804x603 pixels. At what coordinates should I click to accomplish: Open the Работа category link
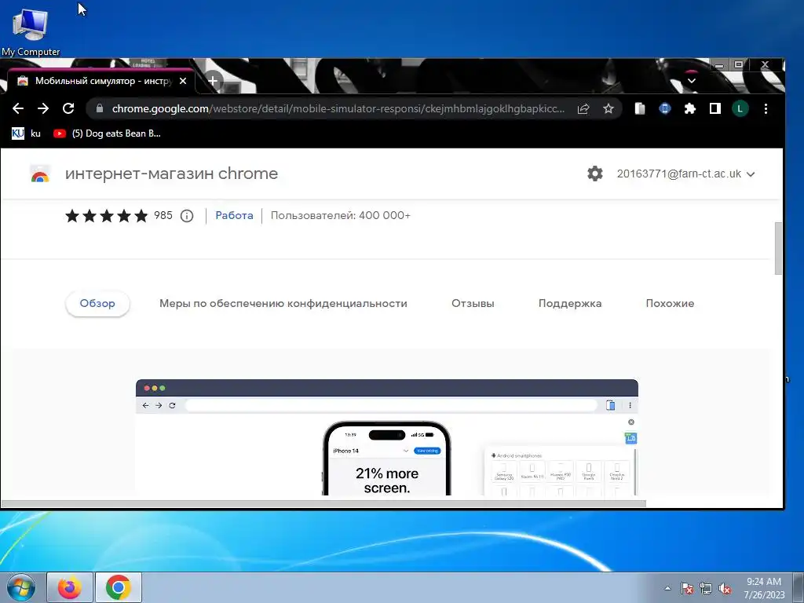click(234, 215)
